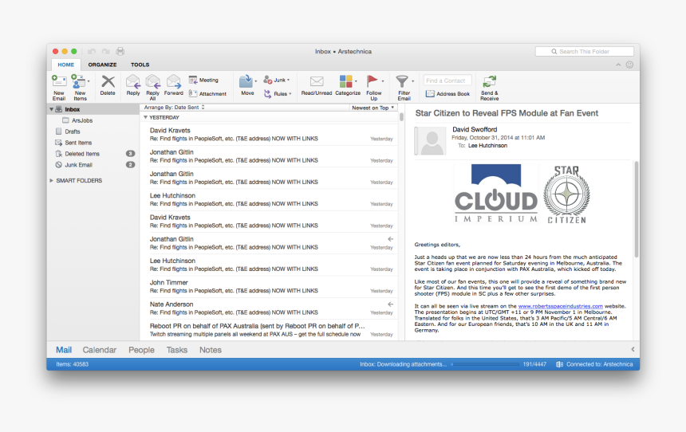Open the robertsspaceindustries.com link
This screenshot has width=686, height=432.
561,306
